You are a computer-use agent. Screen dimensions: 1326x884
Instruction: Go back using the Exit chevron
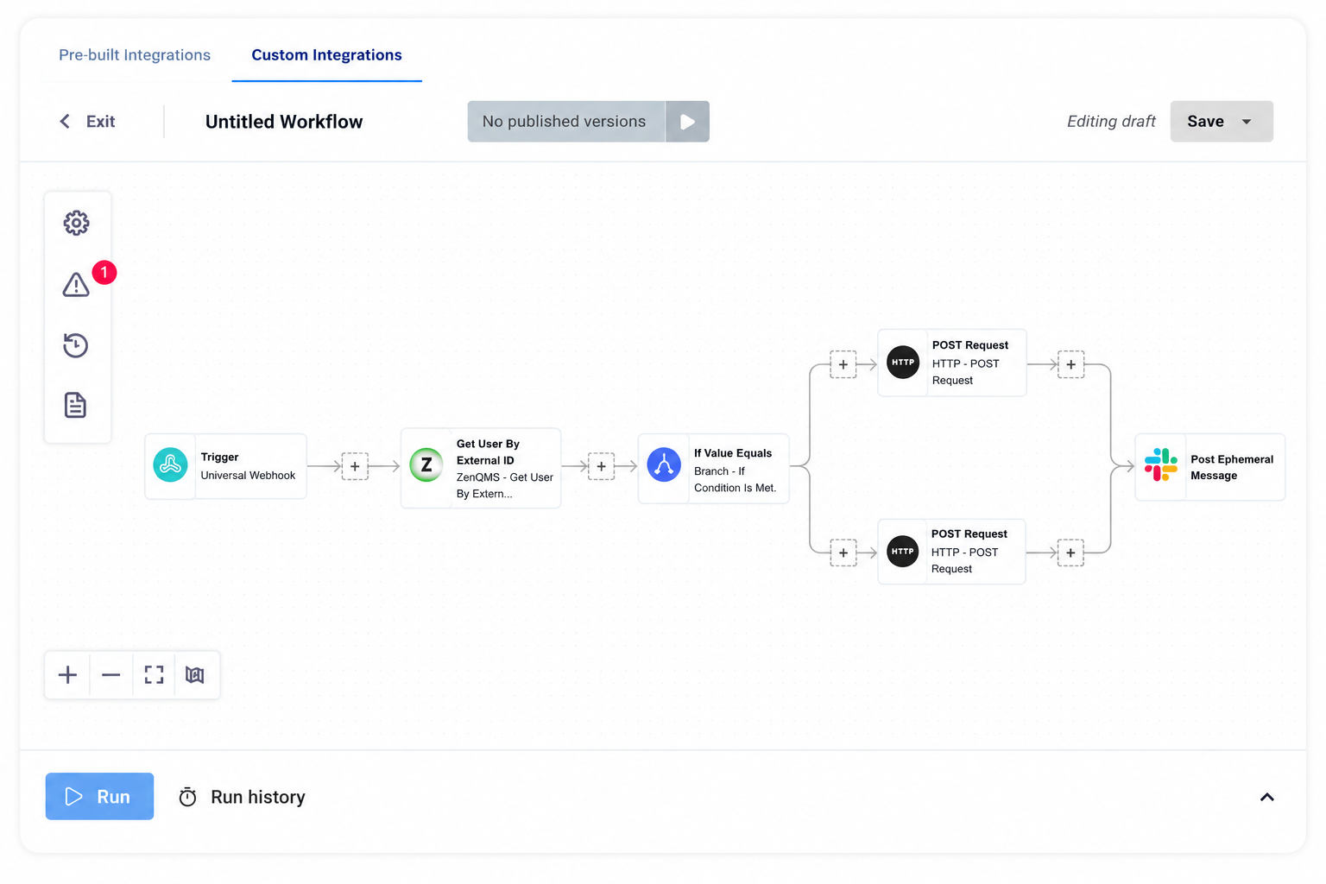point(65,122)
